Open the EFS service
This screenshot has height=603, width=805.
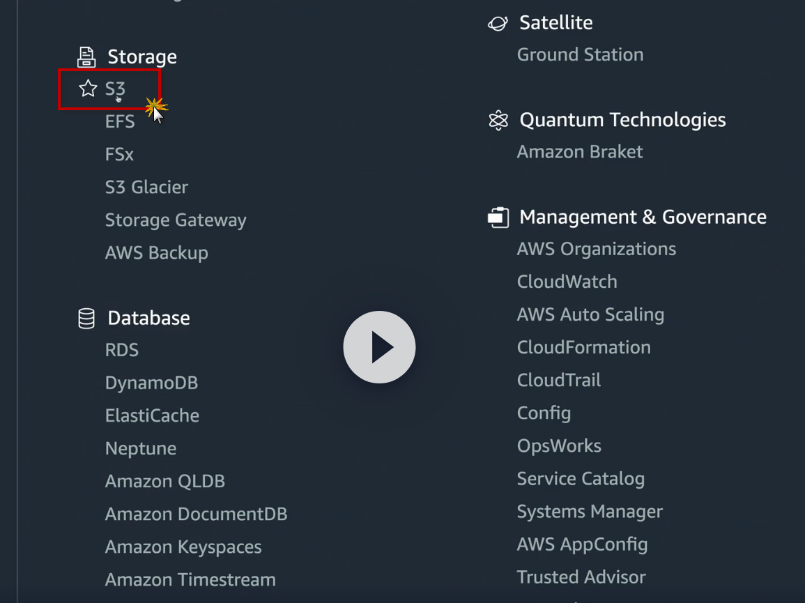click(x=120, y=121)
